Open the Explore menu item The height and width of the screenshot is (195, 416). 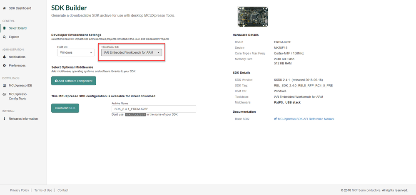(14, 37)
